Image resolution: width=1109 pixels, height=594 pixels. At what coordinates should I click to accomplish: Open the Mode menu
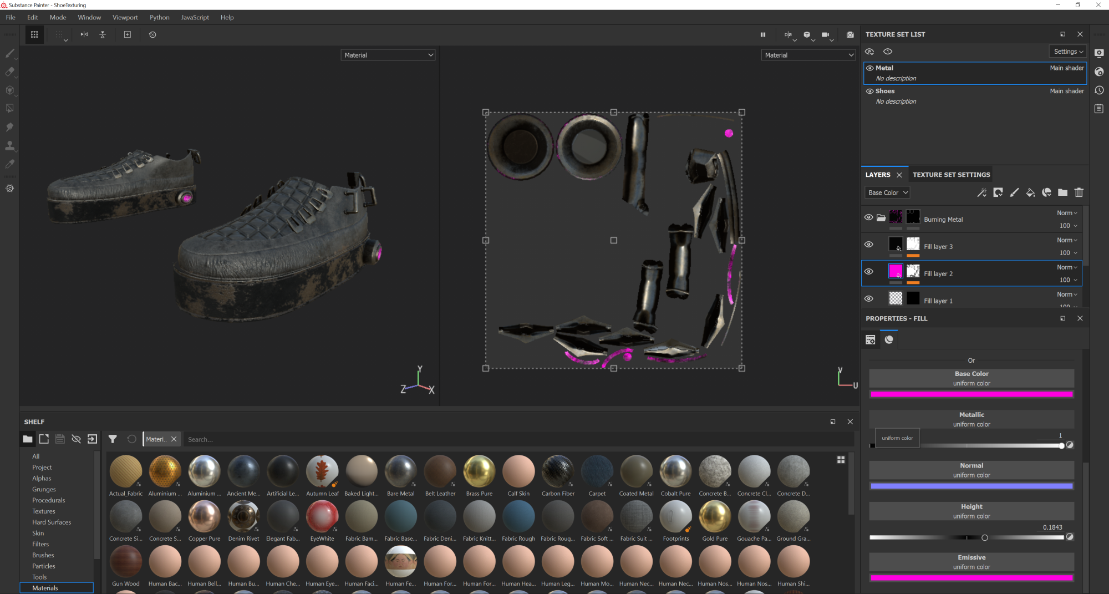click(58, 17)
